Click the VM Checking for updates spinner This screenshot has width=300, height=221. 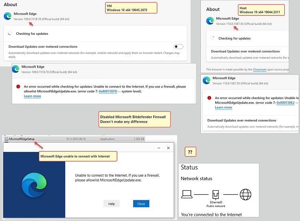[x=10, y=34]
